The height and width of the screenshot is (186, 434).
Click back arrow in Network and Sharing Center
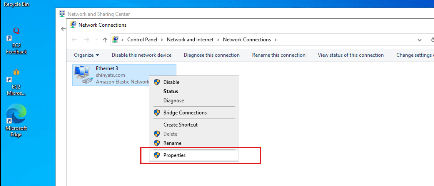pyautogui.click(x=63, y=29)
